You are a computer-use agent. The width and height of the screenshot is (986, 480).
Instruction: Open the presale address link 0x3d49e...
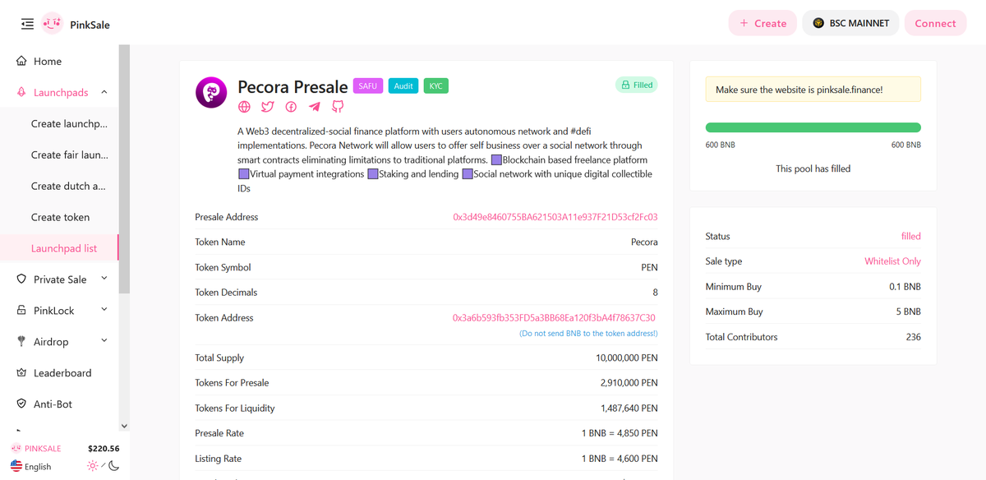555,217
